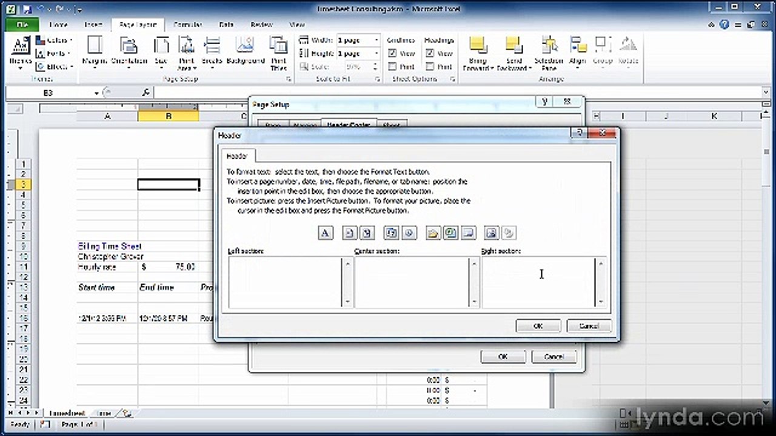Click the Format Text button in Header dialog
Viewport: 776px width, 436px height.
[x=326, y=233]
